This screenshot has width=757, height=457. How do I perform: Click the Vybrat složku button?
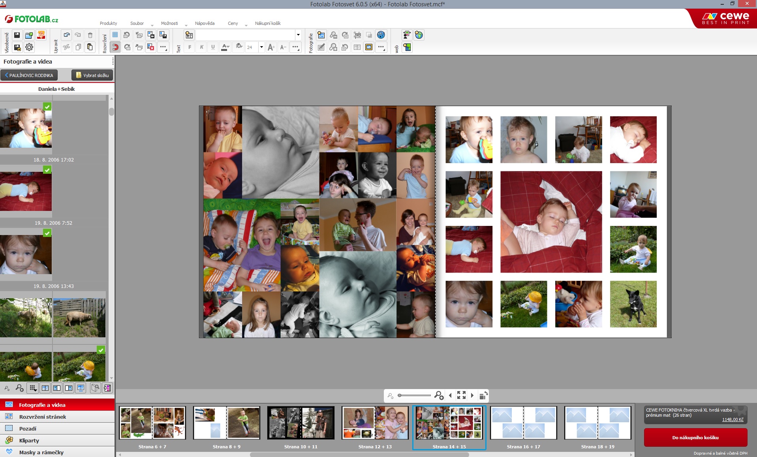point(92,75)
